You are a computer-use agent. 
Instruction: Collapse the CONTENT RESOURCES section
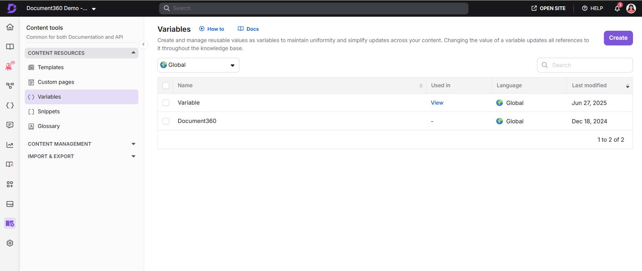point(82,53)
